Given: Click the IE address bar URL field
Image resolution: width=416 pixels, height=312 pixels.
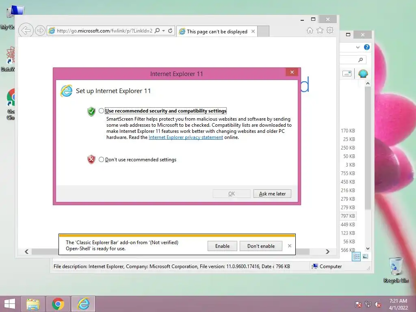Looking at the screenshot, I should pyautogui.click(x=104, y=30).
